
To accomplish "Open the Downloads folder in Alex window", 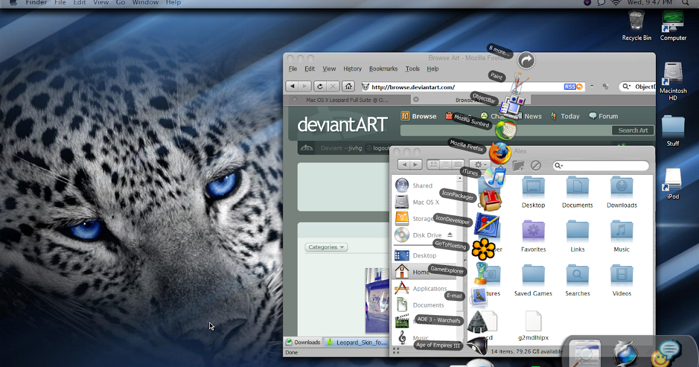I will (622, 192).
